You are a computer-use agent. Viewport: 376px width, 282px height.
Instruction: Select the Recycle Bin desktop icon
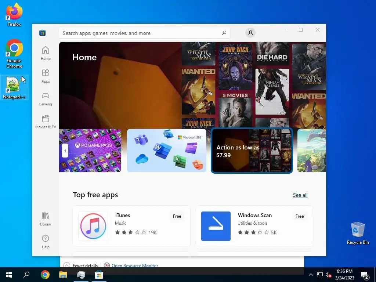[358, 233]
